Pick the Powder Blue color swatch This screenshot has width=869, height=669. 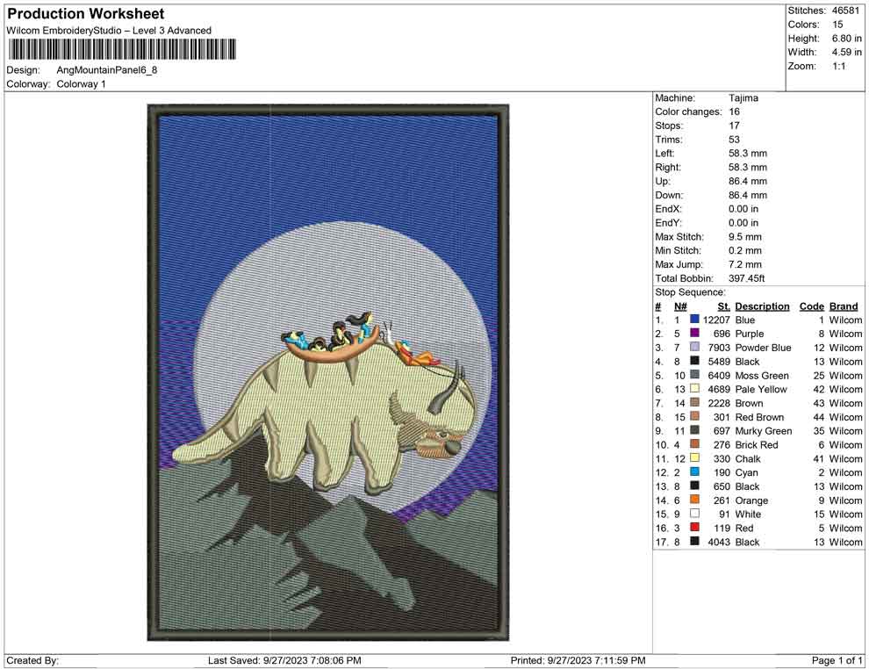[x=694, y=347]
